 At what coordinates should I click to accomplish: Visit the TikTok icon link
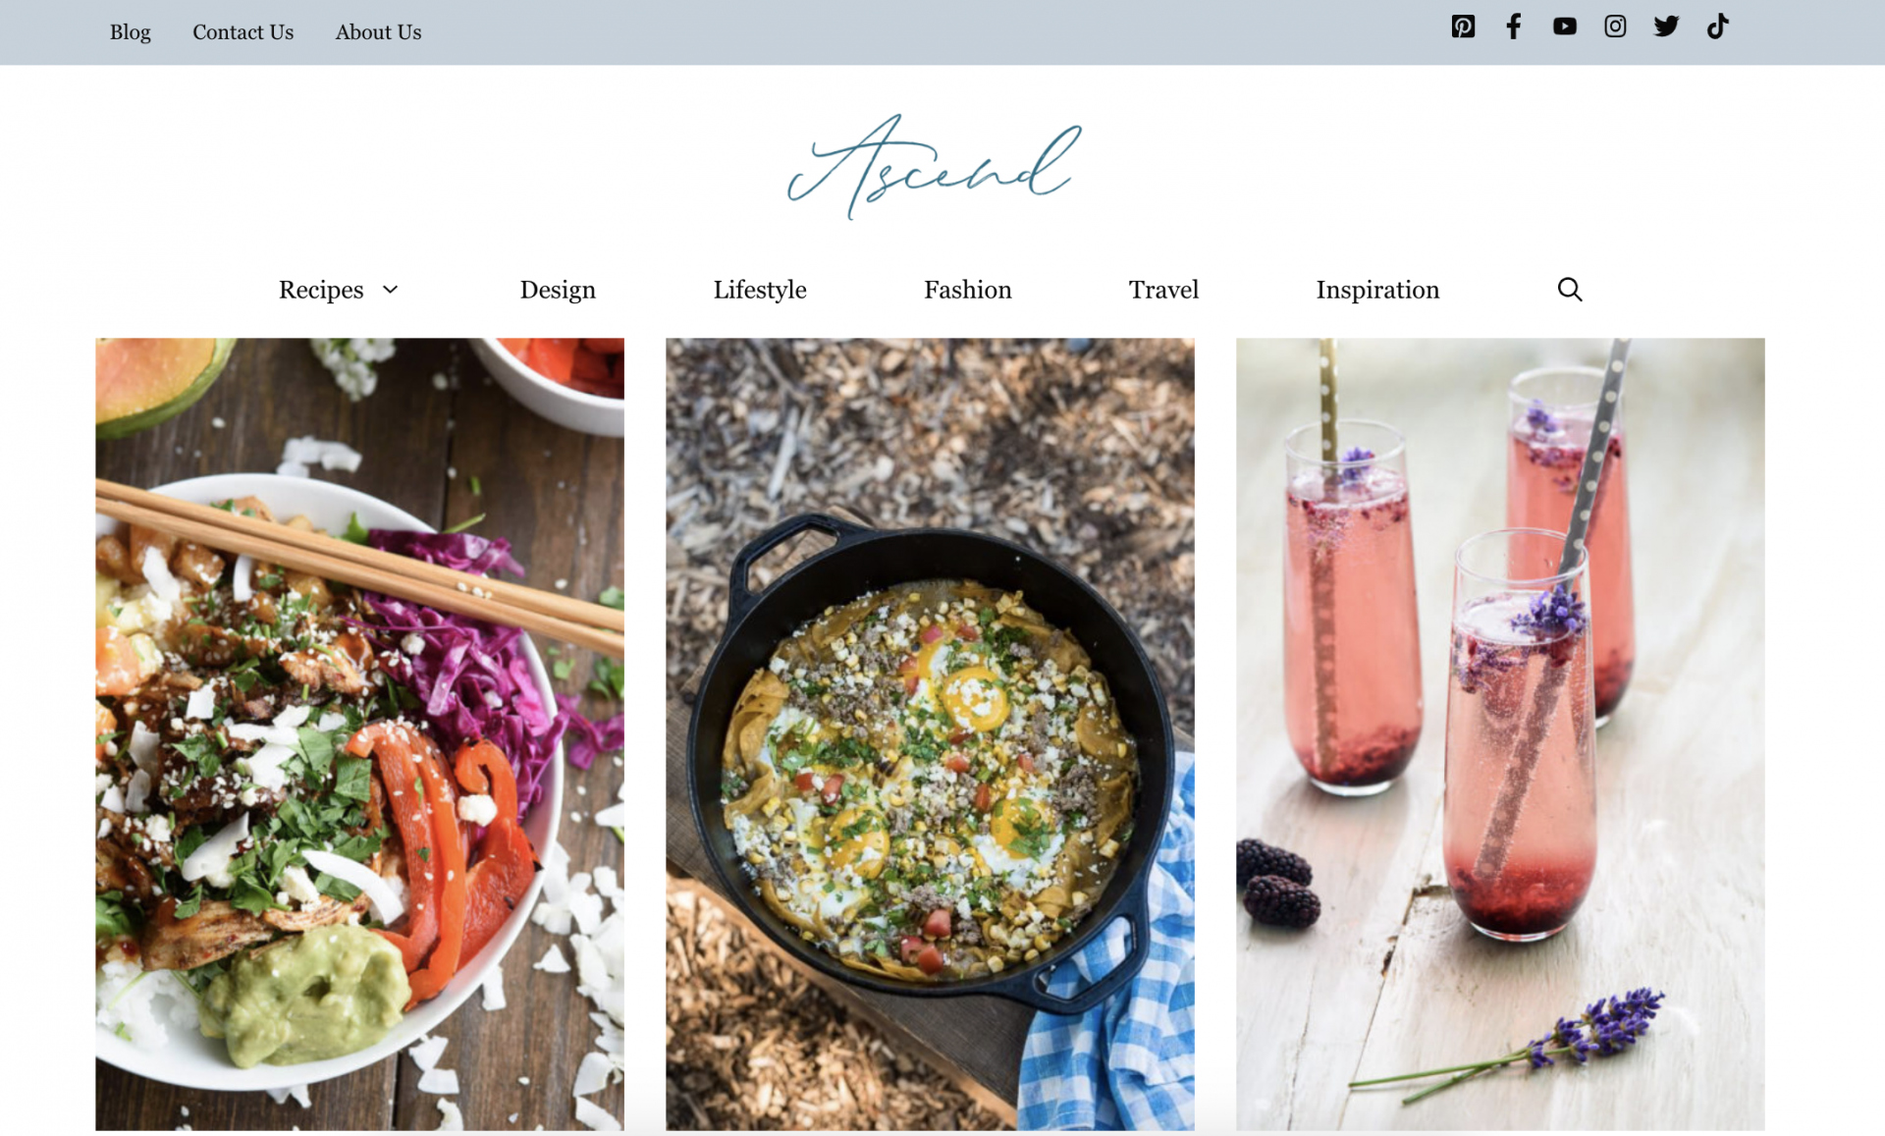pyautogui.click(x=1717, y=27)
